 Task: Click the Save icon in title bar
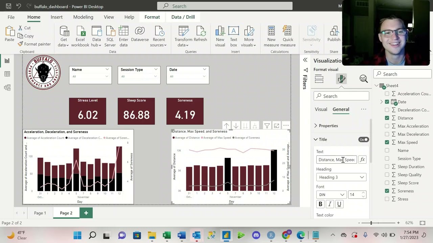tap(8, 6)
